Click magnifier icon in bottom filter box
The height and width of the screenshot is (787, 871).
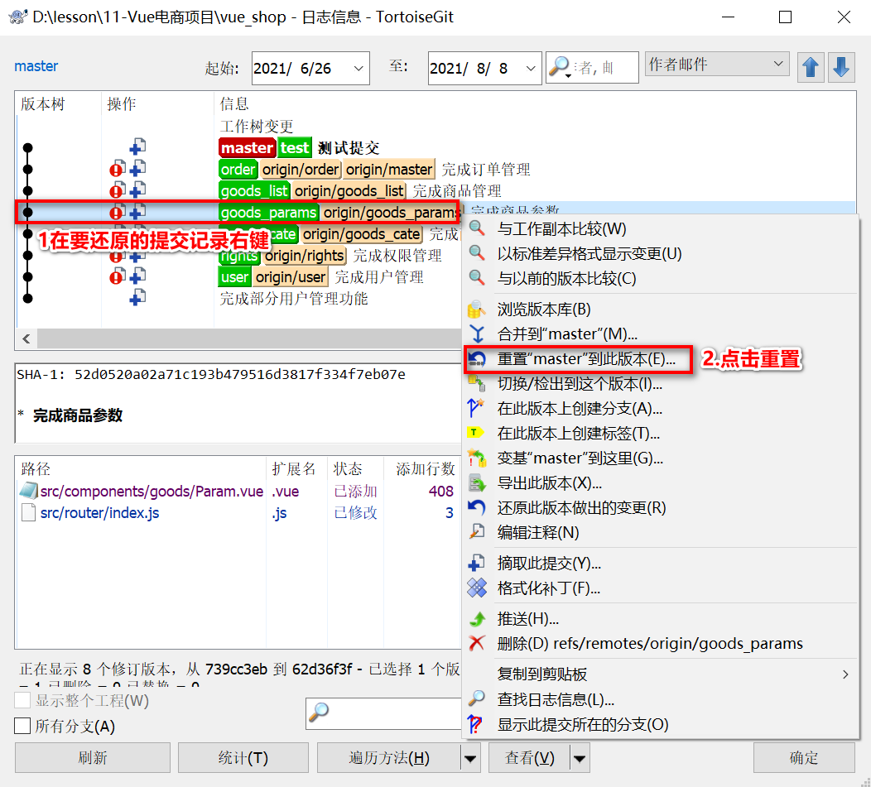coord(319,713)
